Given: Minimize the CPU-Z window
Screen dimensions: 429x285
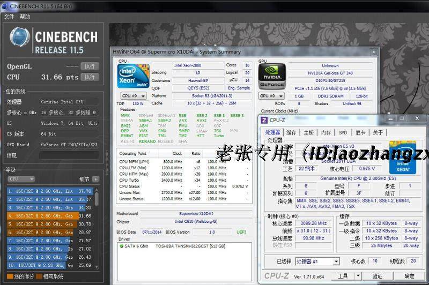Looking at the screenshot, I should point(390,118).
